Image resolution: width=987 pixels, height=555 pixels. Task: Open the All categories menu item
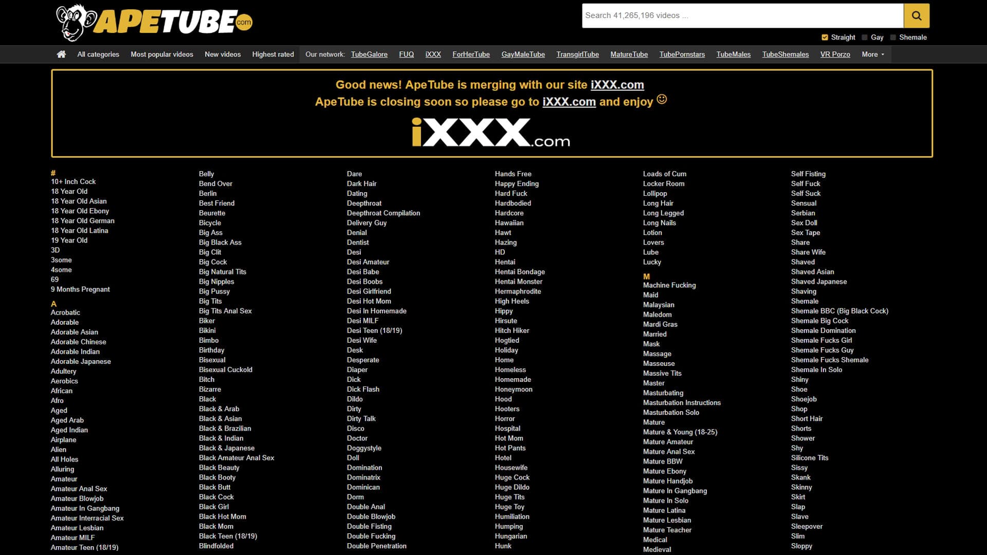coord(98,54)
